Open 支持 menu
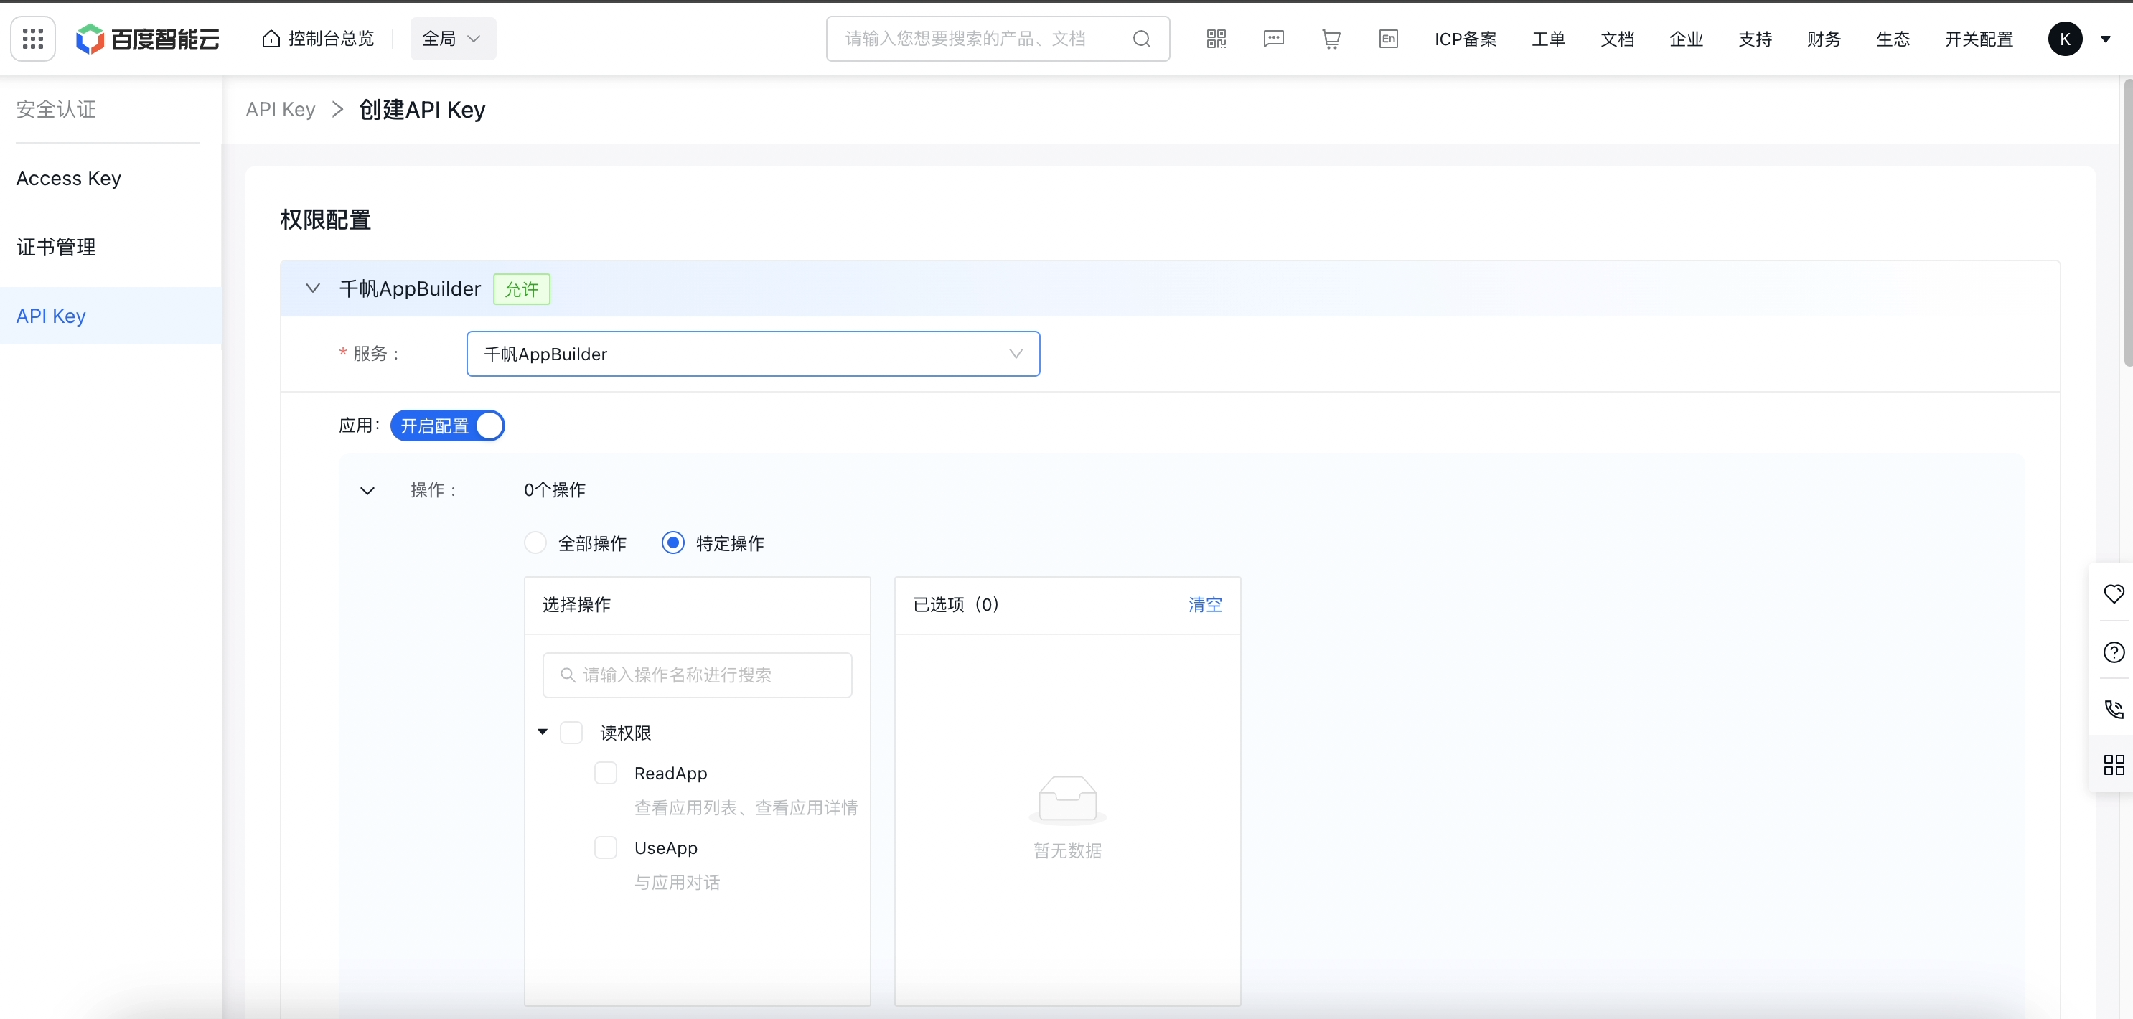The image size is (2133, 1019). pos(1755,39)
